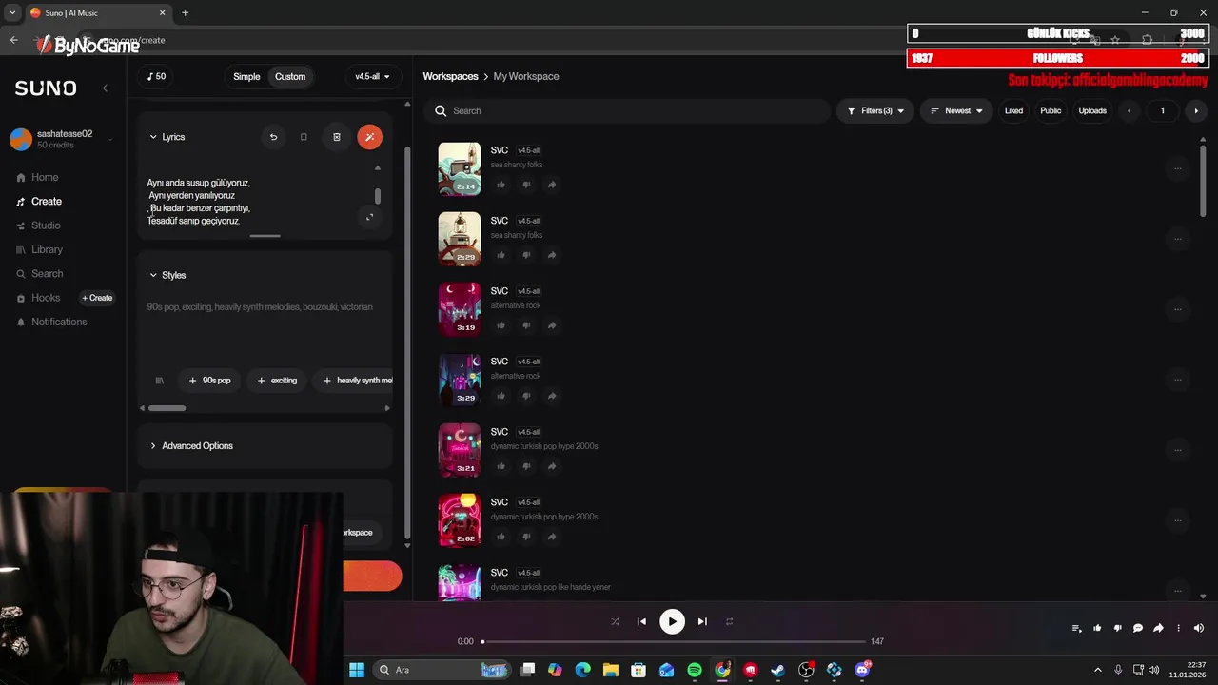Toggle the Public filter
1218x685 pixels.
pyautogui.click(x=1051, y=110)
